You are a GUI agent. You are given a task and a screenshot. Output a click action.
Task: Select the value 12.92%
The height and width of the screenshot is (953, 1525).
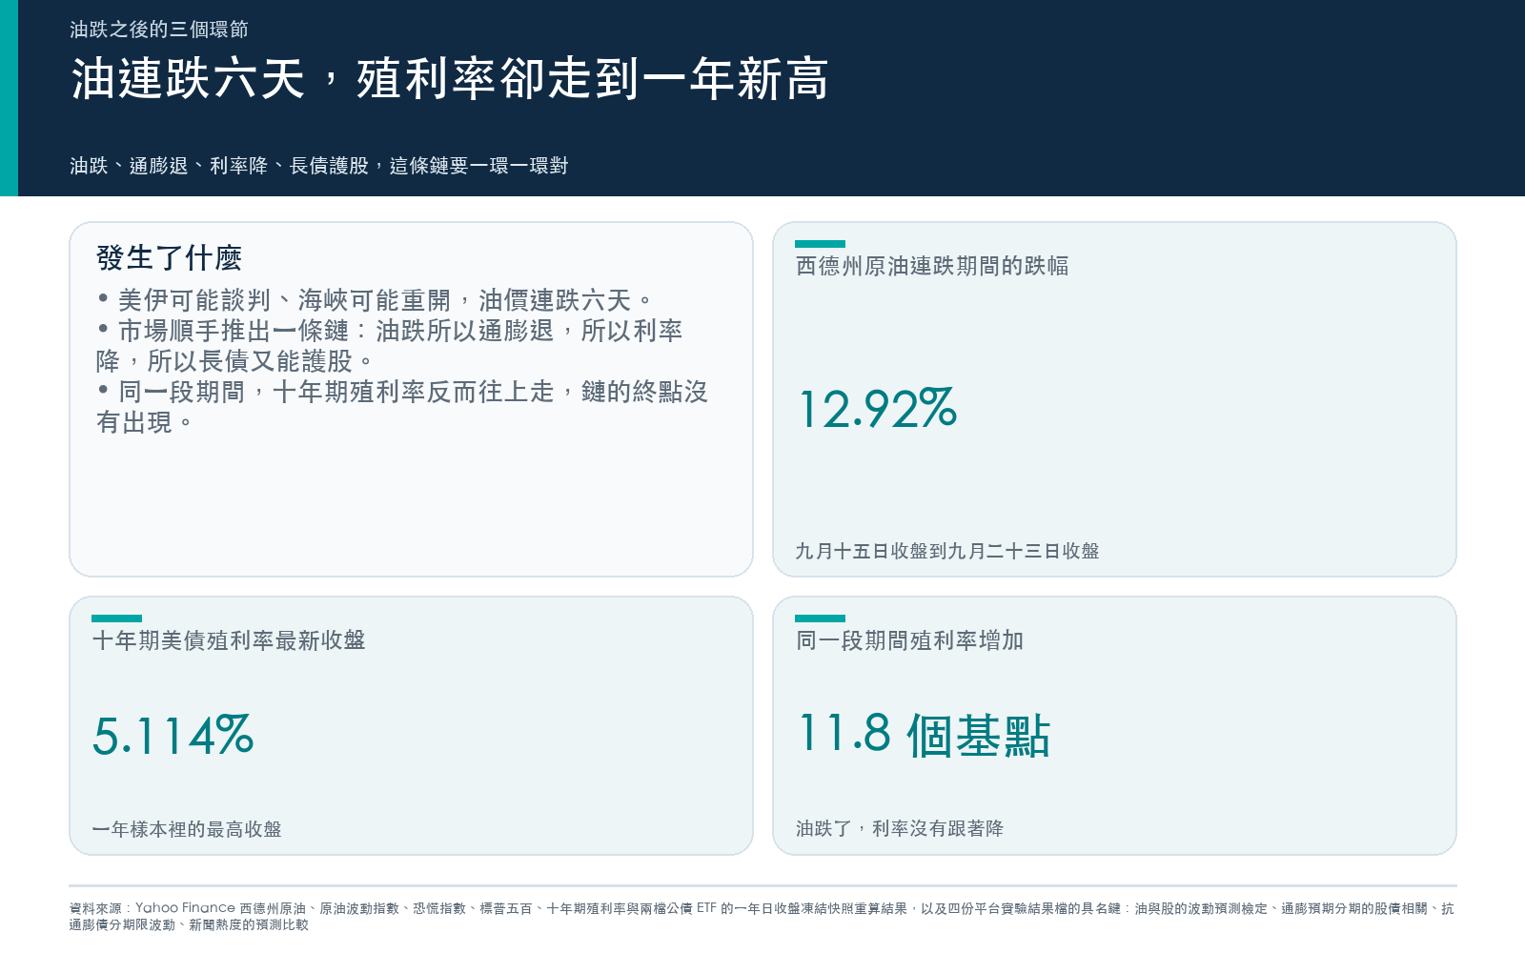878,409
